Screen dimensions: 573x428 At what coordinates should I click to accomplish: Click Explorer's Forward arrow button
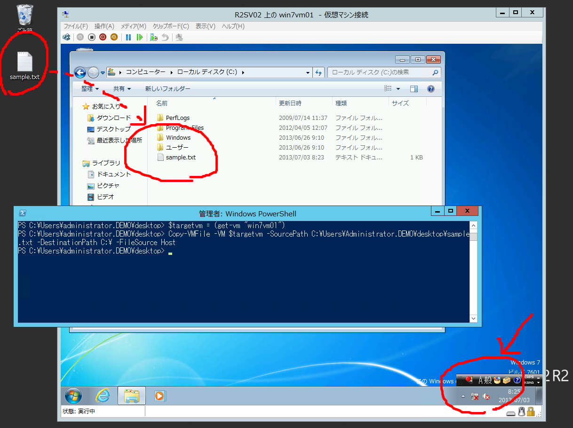pyautogui.click(x=93, y=72)
